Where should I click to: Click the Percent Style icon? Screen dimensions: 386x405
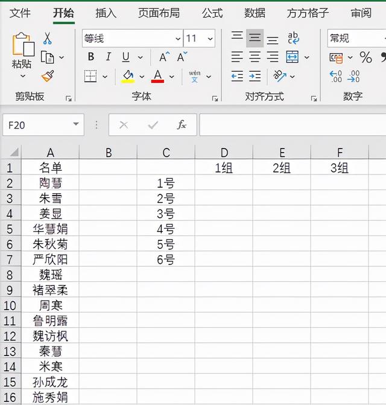coord(365,57)
